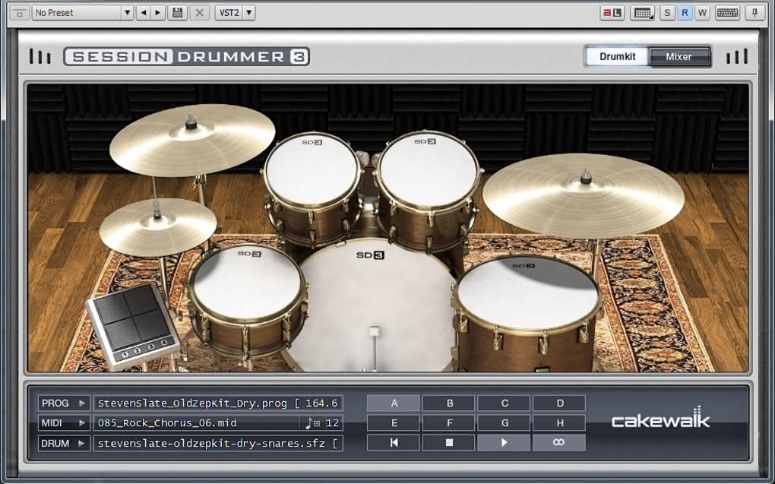Stop playback with the stop button
775x484 pixels.
pyautogui.click(x=449, y=442)
